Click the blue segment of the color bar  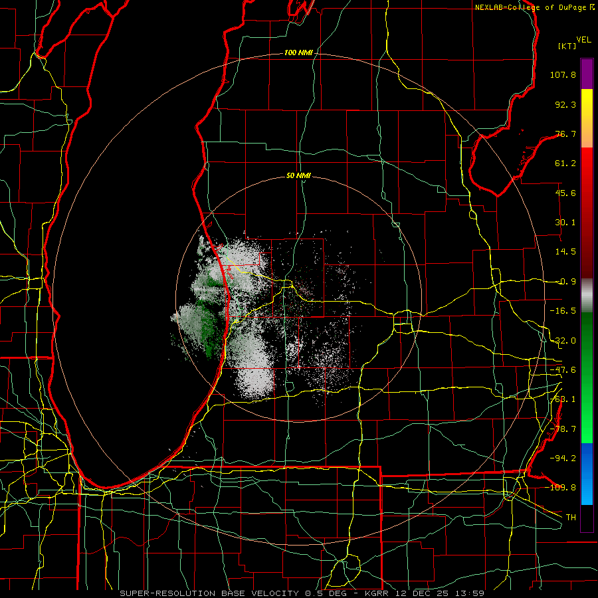pyautogui.click(x=587, y=474)
